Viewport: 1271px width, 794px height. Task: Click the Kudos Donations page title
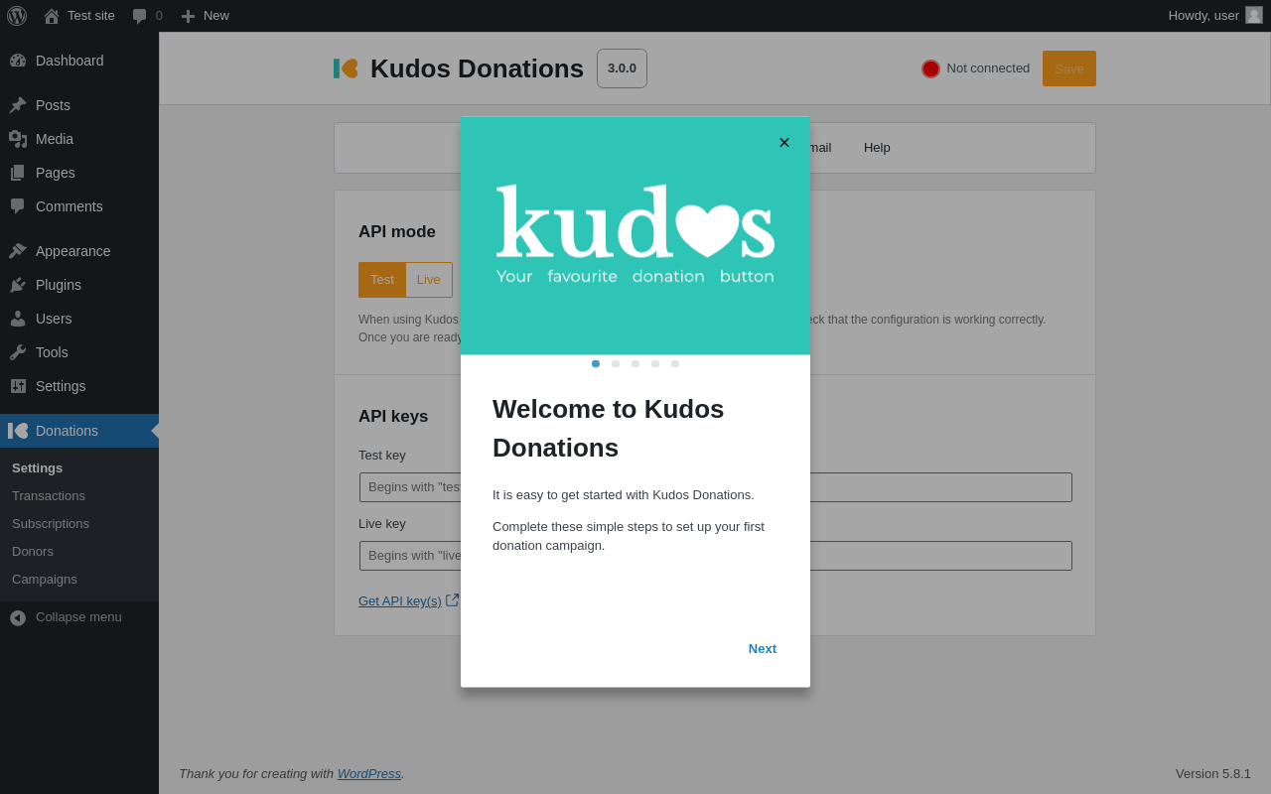click(x=477, y=68)
